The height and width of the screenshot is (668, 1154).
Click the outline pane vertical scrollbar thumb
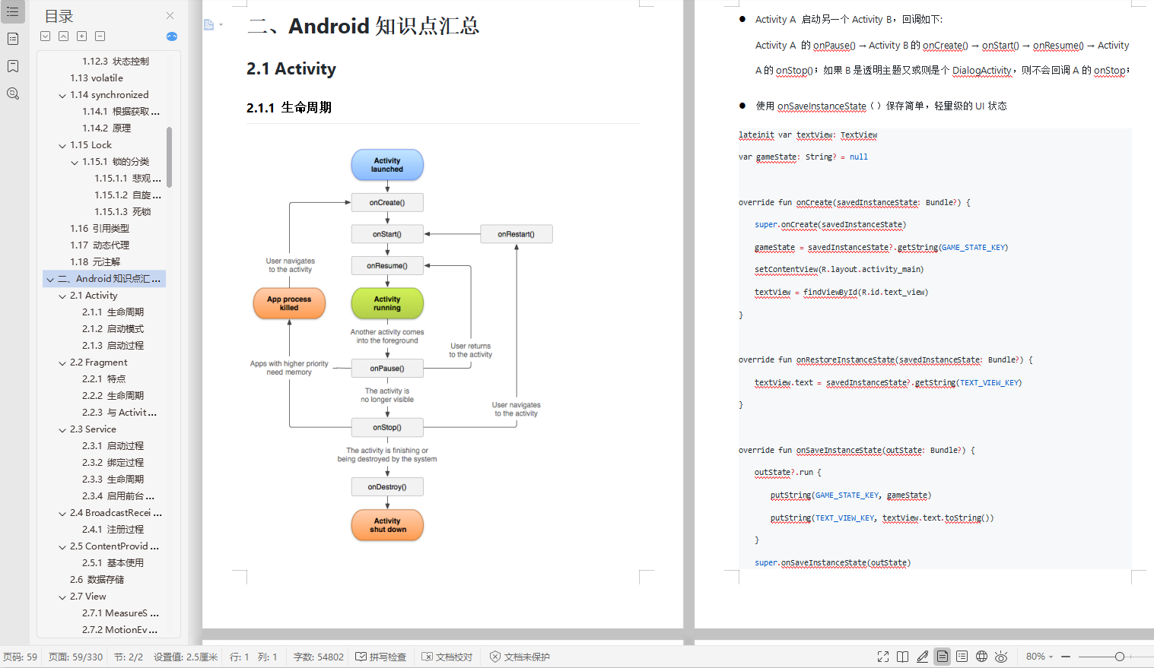169,157
